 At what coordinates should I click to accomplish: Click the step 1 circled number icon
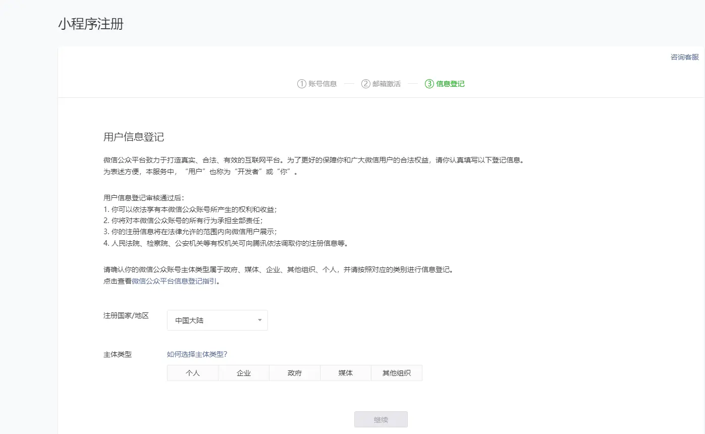[x=302, y=84]
